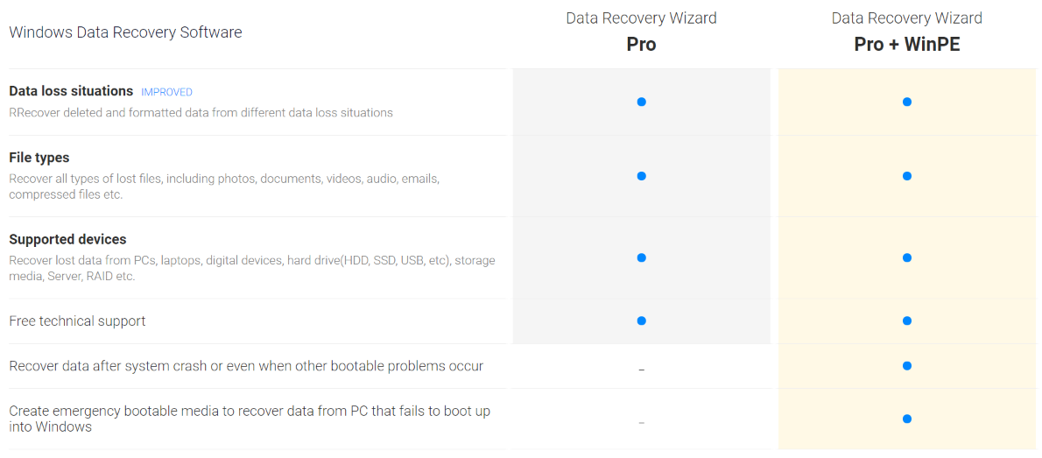The image size is (1042, 458).
Task: Click the Supported devices feature heading
Action: pos(67,239)
